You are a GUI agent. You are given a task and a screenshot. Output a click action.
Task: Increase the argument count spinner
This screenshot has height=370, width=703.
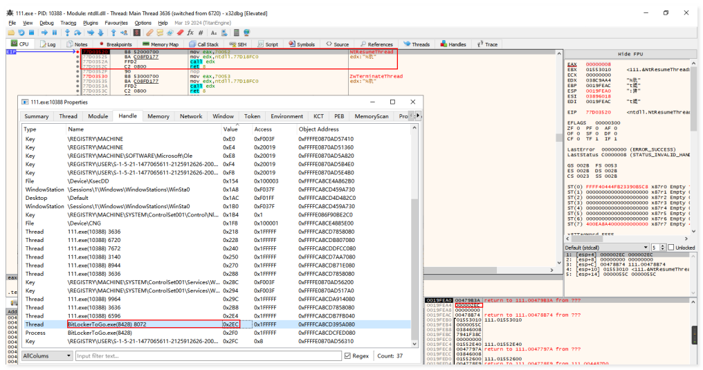(x=662, y=246)
